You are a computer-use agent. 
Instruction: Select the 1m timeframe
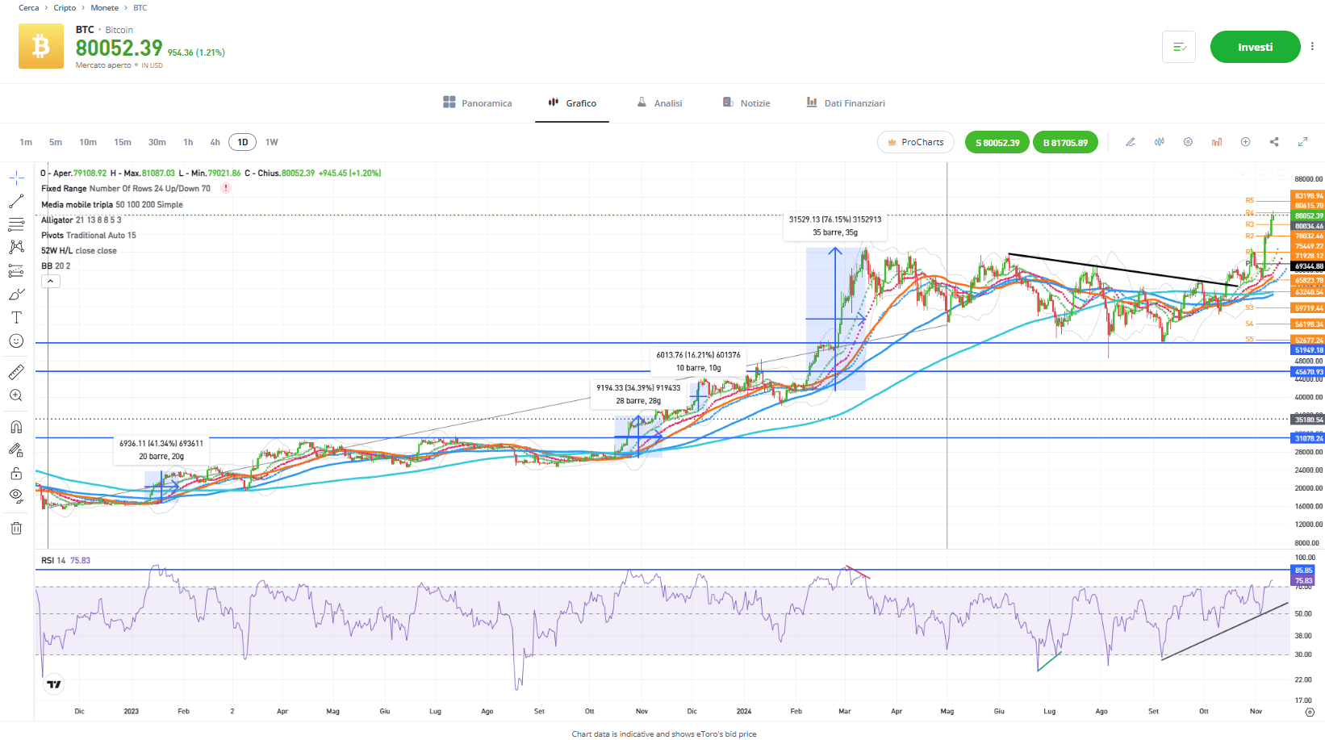26,142
